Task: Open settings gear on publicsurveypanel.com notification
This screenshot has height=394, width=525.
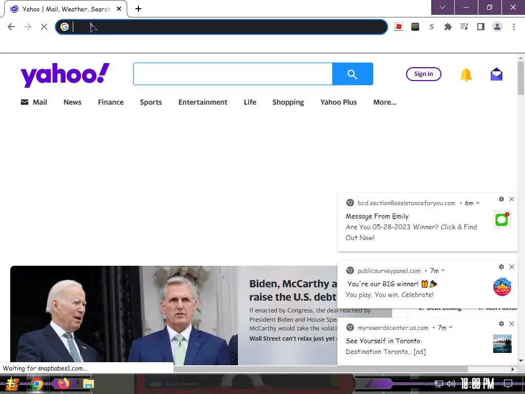Action: [501, 267]
